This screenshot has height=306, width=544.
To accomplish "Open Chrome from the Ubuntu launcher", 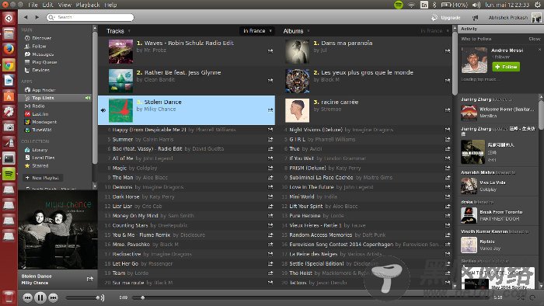I will 9,65.
